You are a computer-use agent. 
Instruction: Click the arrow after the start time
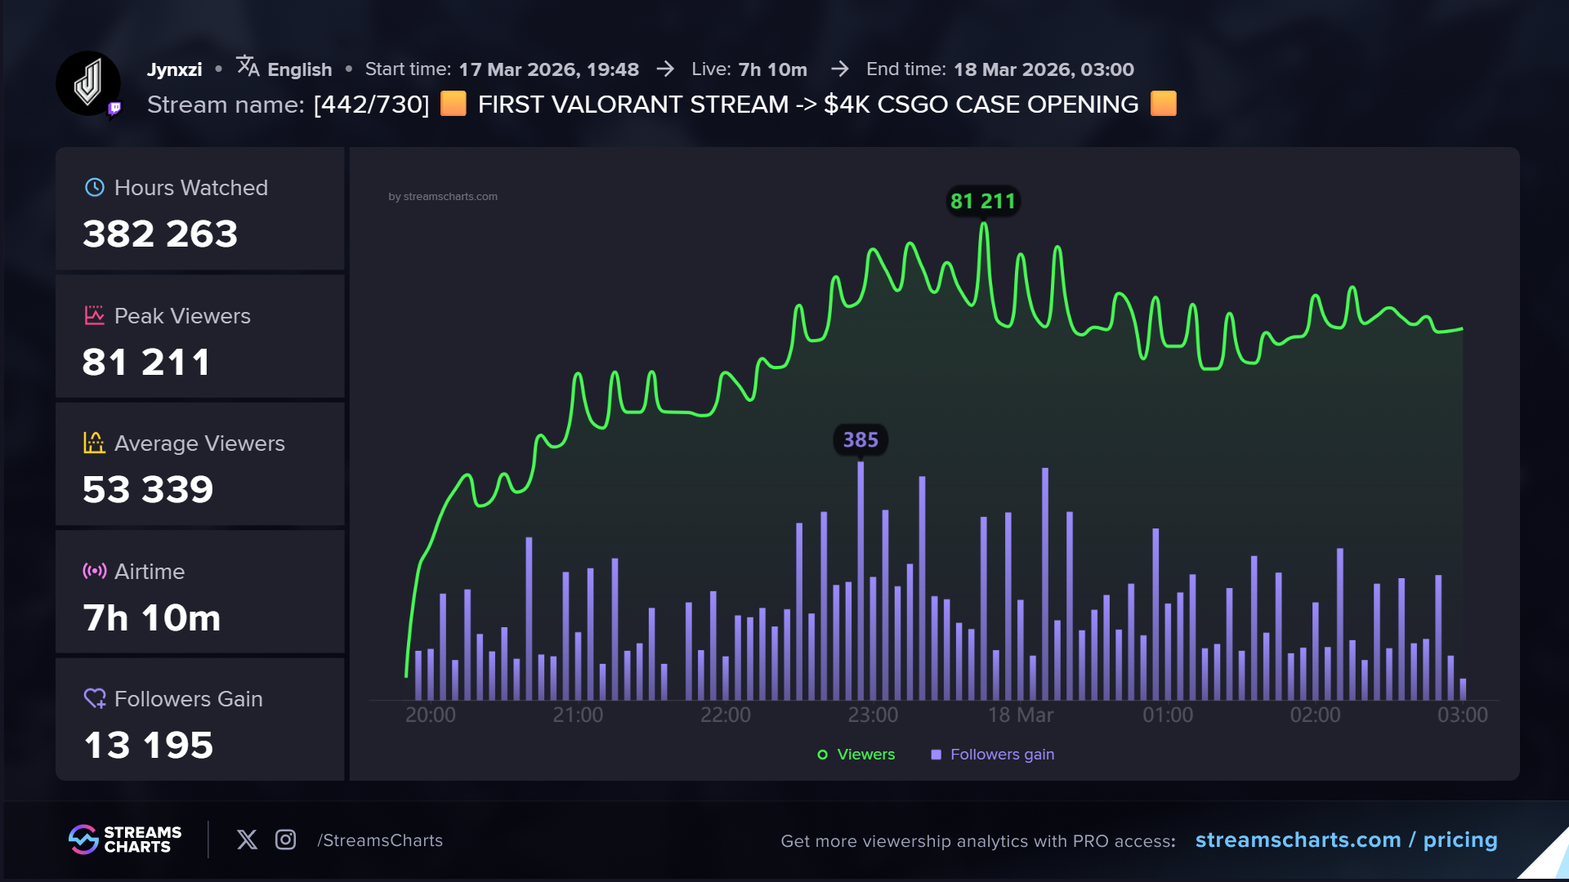[665, 69]
